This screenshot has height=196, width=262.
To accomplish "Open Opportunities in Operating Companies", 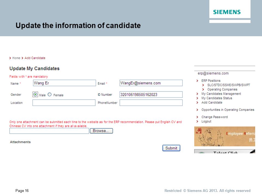I will 228,110.
